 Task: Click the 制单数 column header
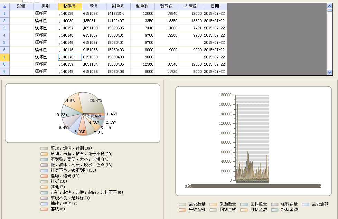[x=142, y=7]
